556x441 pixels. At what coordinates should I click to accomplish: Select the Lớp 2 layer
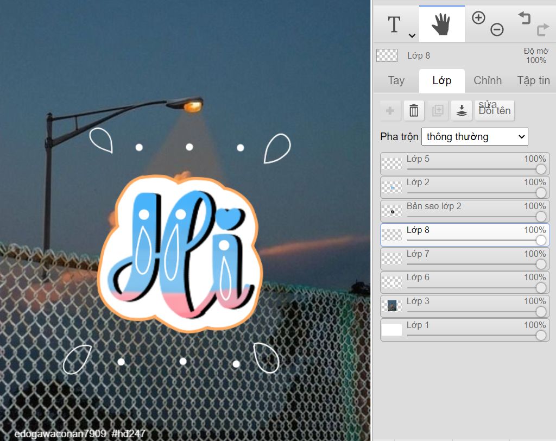click(x=465, y=187)
